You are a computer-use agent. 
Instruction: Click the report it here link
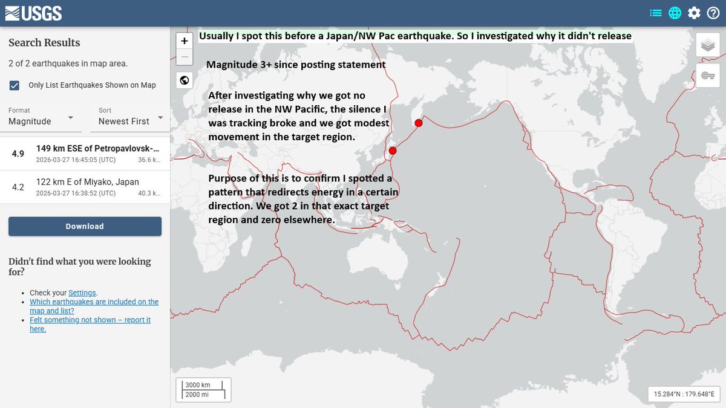coord(38,328)
